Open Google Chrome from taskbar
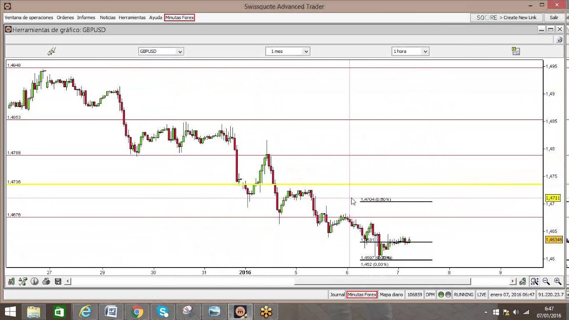 pyautogui.click(x=137, y=312)
